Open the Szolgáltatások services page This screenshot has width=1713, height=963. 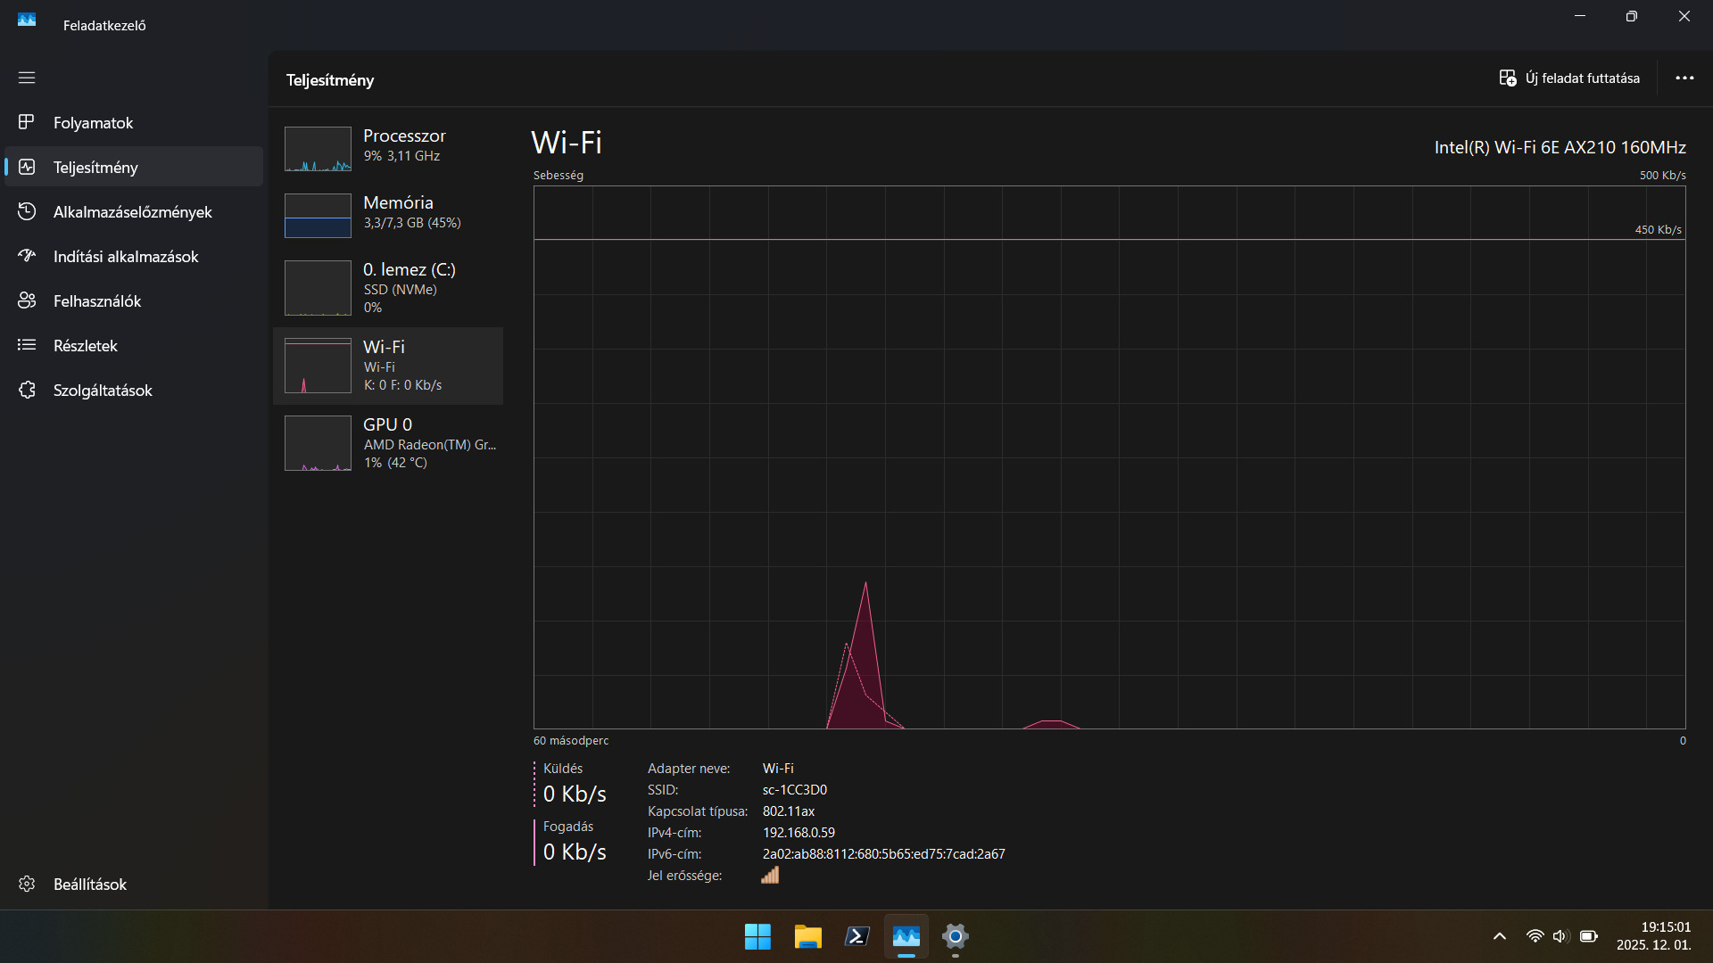(x=102, y=391)
